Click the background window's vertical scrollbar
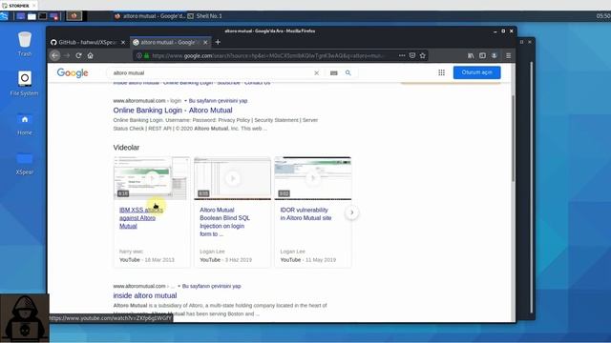 pyautogui.click(x=531, y=187)
